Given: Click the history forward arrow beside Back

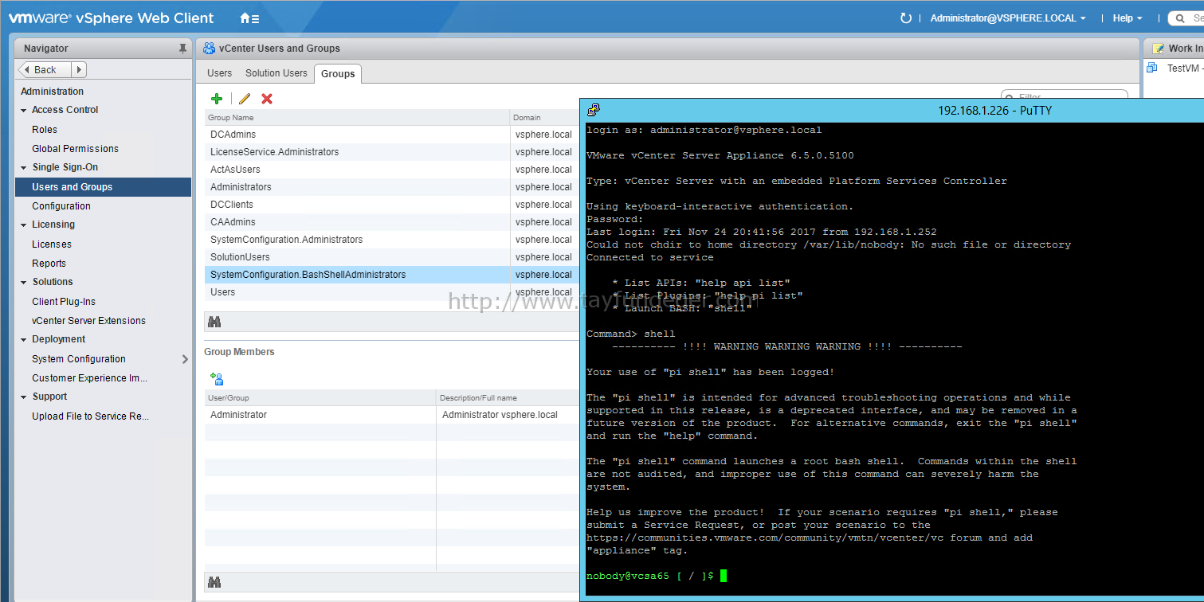Looking at the screenshot, I should pos(79,70).
